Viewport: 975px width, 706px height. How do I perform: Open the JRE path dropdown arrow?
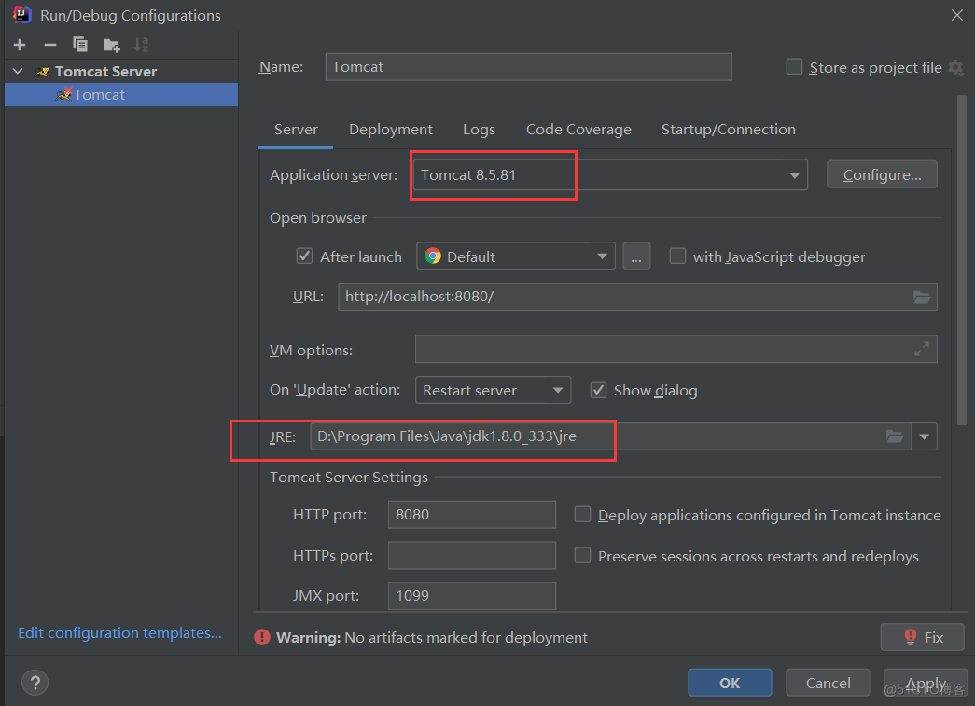tap(924, 436)
